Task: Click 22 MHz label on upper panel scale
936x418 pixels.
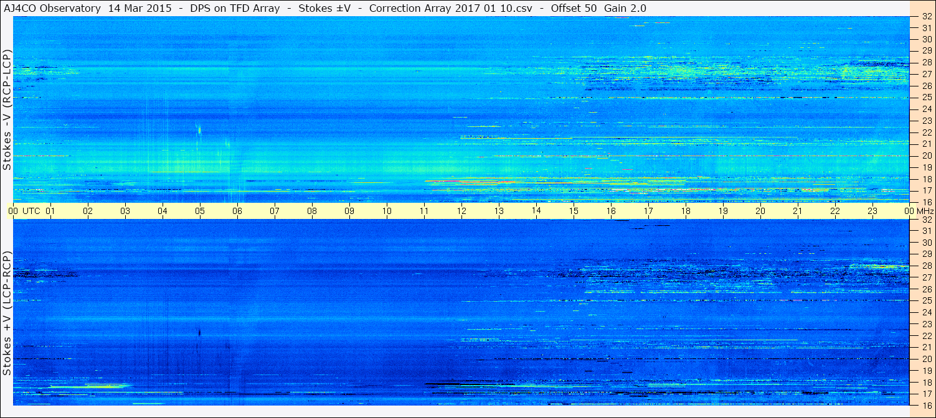Action: pyautogui.click(x=927, y=132)
